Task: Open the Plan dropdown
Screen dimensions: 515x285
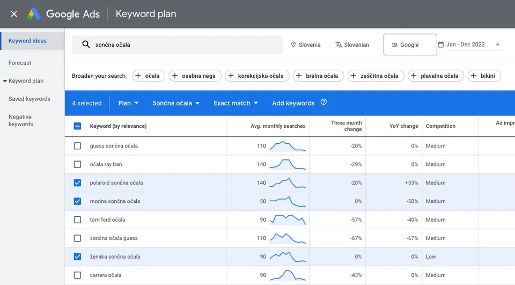Action: click(128, 103)
